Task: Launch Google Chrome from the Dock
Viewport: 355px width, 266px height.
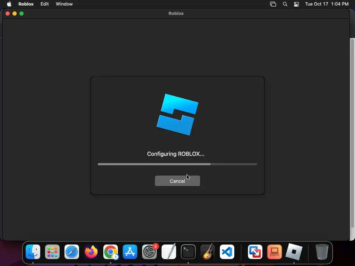Action: pyautogui.click(x=111, y=252)
